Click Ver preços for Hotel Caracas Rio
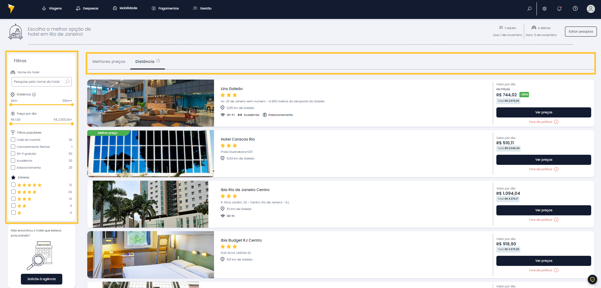Image resolution: width=601 pixels, height=288 pixels. (543, 160)
